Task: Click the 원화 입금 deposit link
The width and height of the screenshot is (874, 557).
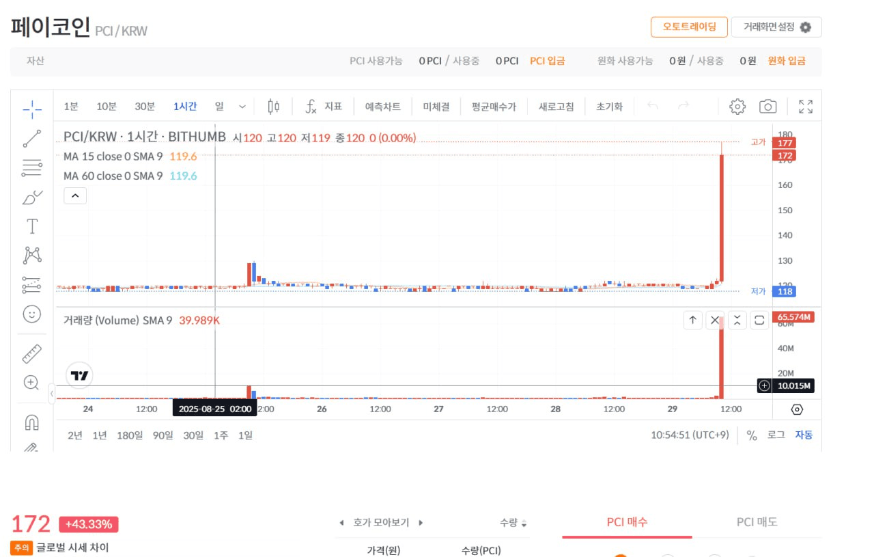Action: point(787,61)
